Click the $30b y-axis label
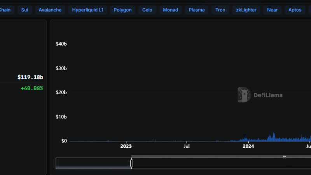 (61, 68)
